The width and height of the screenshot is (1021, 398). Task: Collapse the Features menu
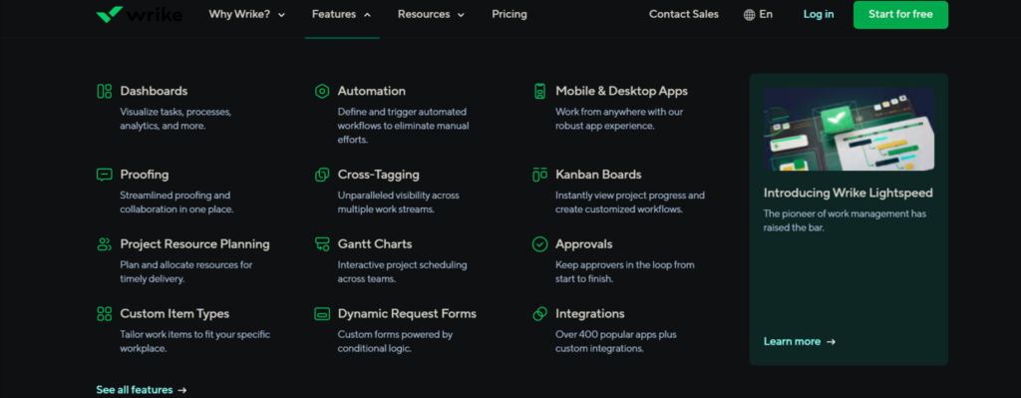click(342, 14)
